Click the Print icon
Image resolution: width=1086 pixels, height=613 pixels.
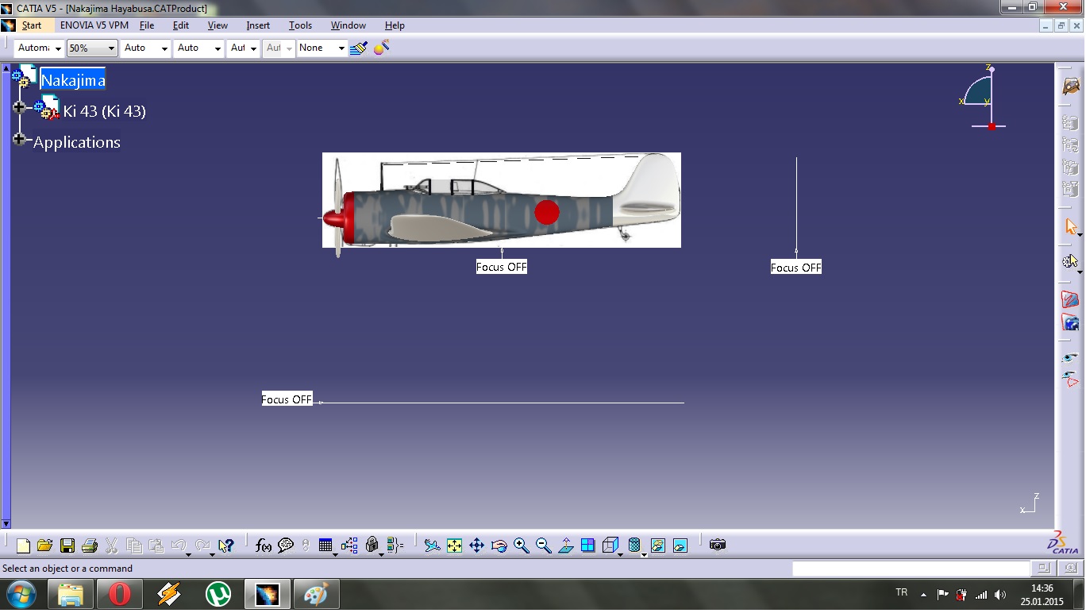pos(90,546)
